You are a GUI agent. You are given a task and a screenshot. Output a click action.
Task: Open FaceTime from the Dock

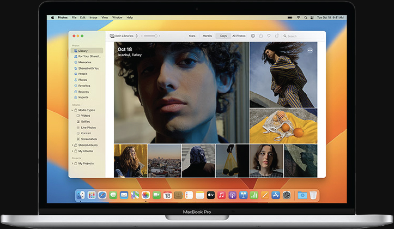(x=156, y=195)
